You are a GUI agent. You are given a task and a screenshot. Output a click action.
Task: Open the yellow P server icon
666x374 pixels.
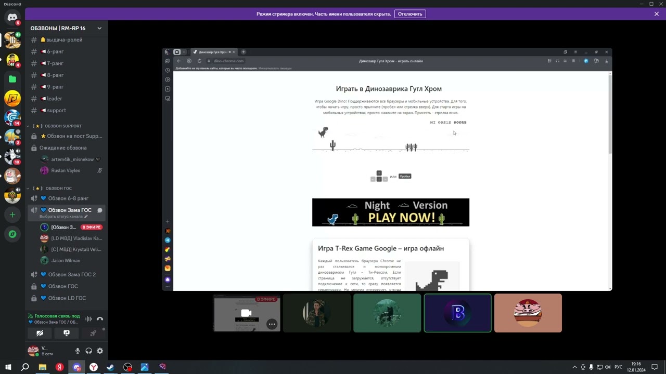point(12,98)
